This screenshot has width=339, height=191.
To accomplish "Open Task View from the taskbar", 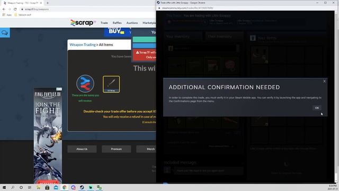I will click(30, 187).
